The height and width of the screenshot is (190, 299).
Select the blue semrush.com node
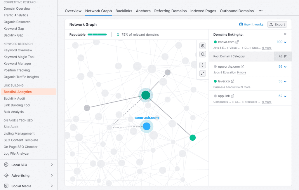tap(147, 126)
